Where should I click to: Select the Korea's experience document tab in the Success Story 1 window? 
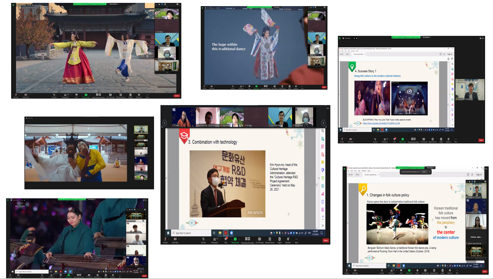(359, 54)
